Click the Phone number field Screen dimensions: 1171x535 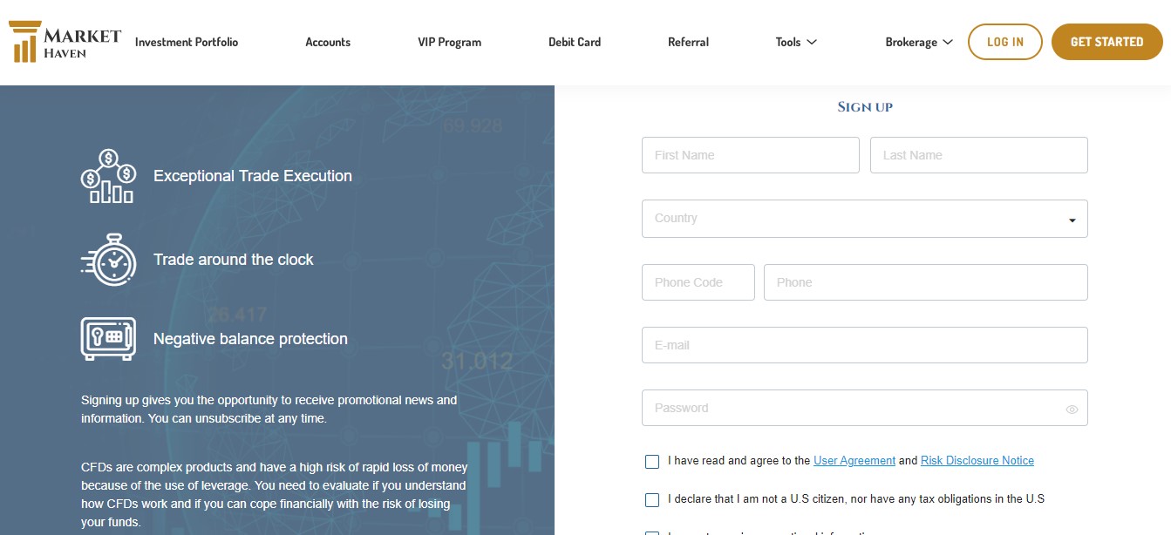(x=926, y=282)
